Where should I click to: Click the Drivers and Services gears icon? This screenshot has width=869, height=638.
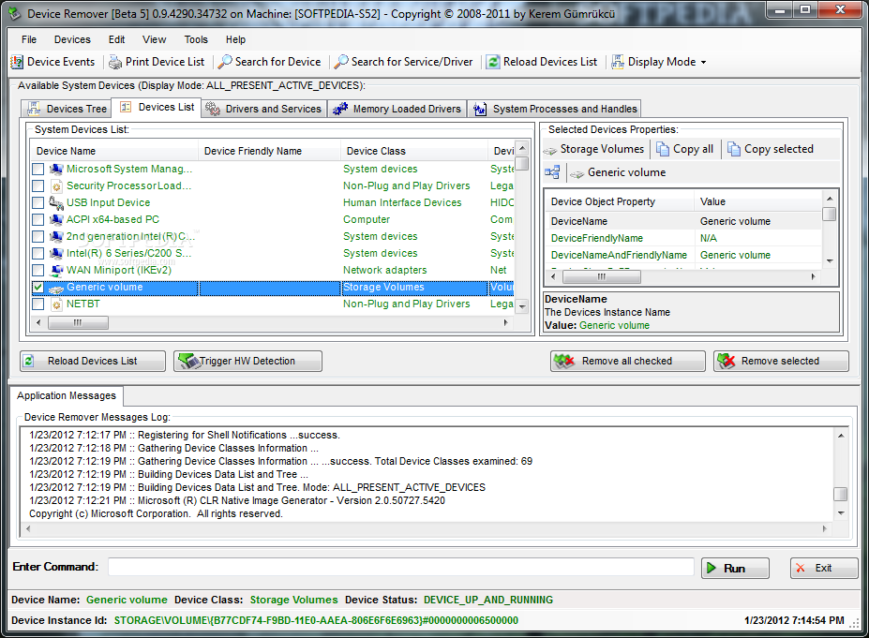click(x=213, y=109)
